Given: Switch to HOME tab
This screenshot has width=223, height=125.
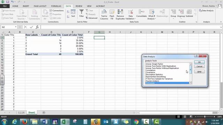Looking at the screenshot, I should (15, 6).
